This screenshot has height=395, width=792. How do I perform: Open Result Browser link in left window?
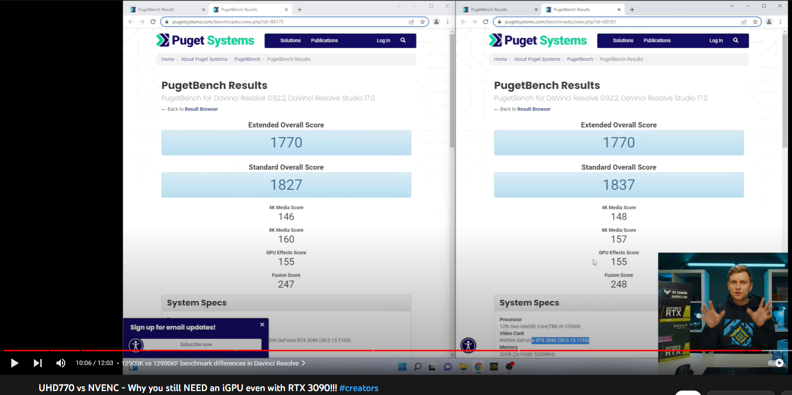[x=201, y=109]
